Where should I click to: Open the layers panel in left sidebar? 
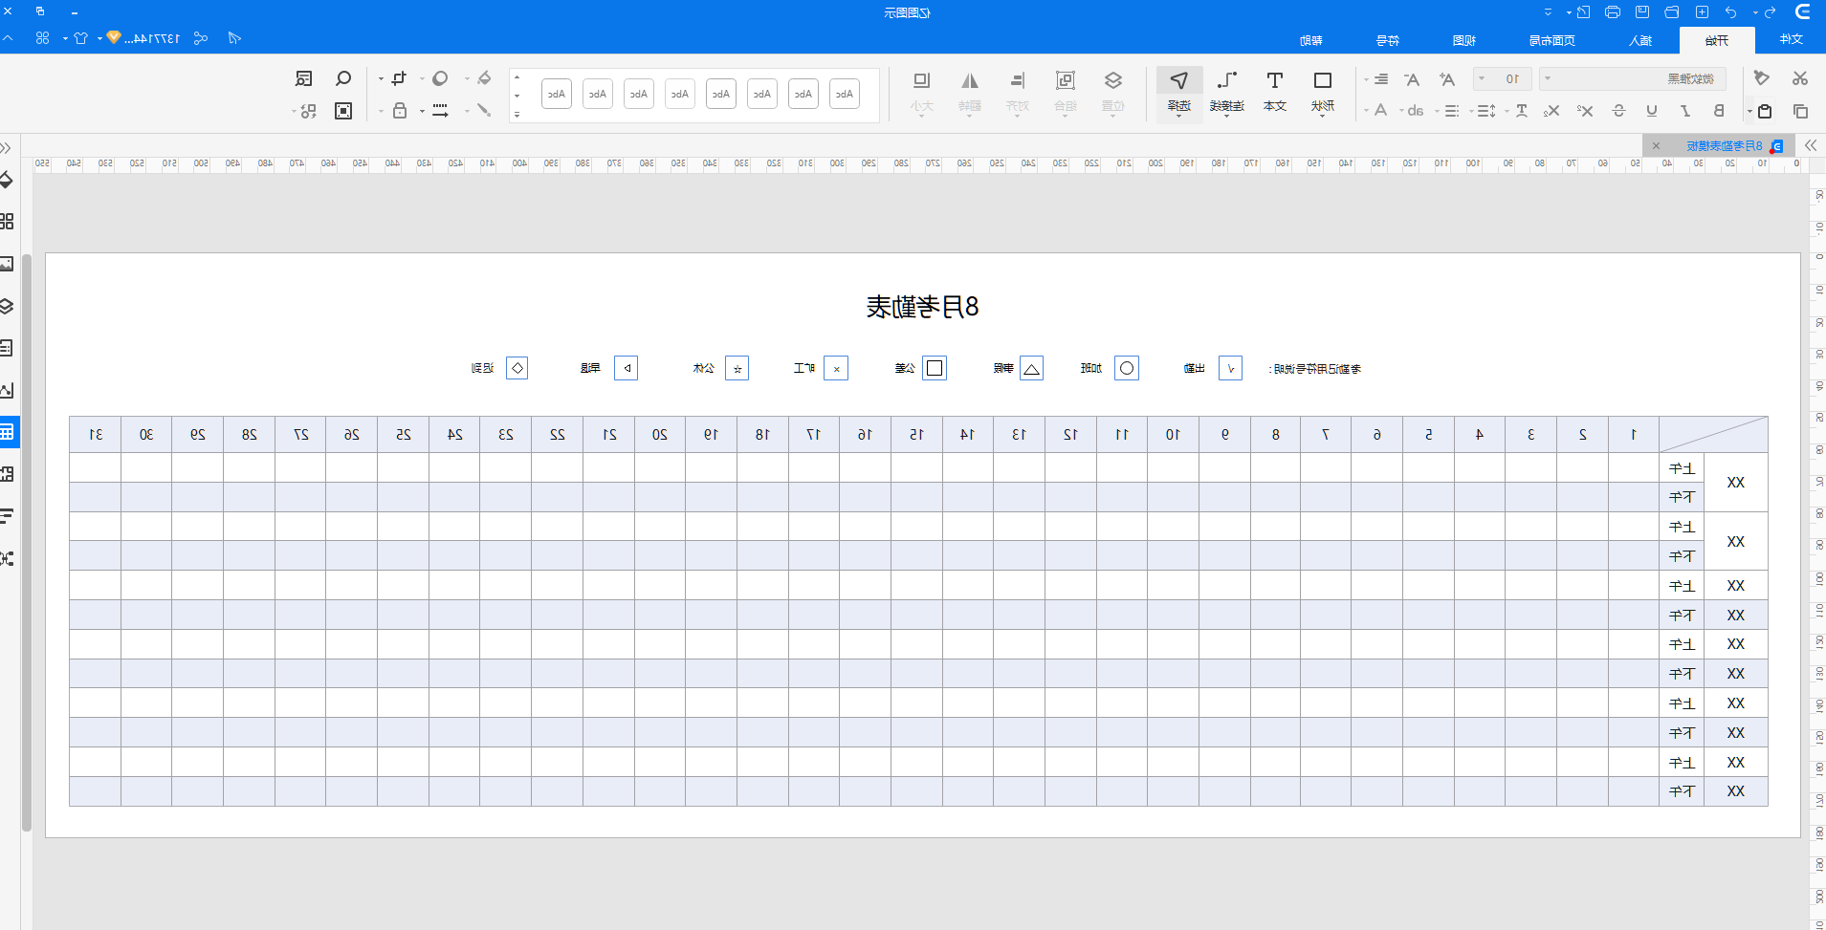click(x=7, y=306)
